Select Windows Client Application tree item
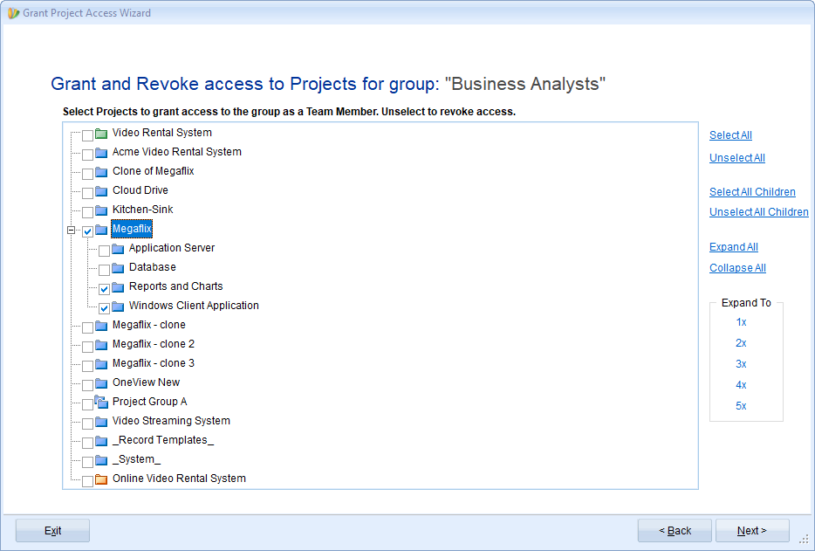The height and width of the screenshot is (551, 815). coord(194,306)
